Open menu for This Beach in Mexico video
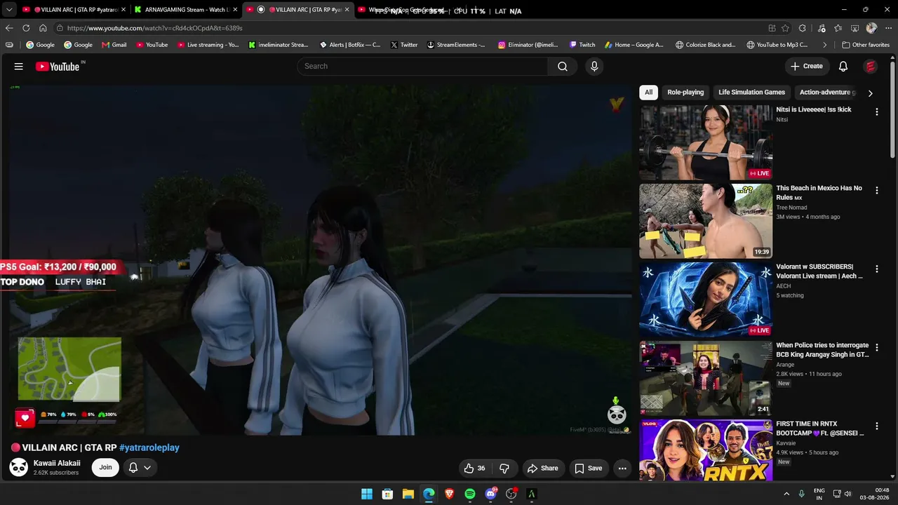 pyautogui.click(x=876, y=190)
